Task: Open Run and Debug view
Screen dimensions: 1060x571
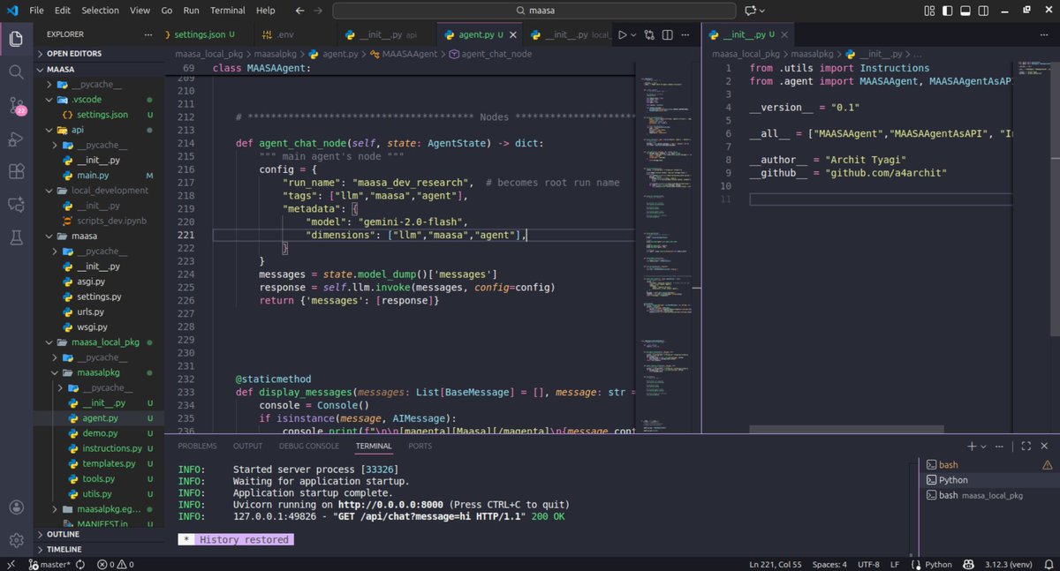Action: coord(16,139)
